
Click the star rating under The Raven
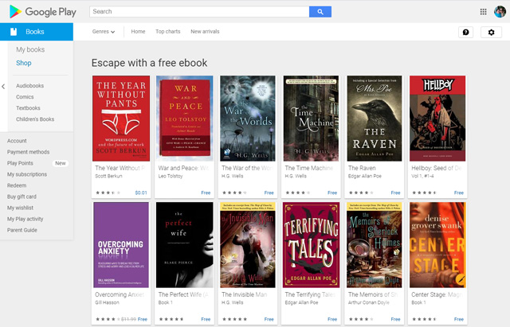tap(362, 193)
